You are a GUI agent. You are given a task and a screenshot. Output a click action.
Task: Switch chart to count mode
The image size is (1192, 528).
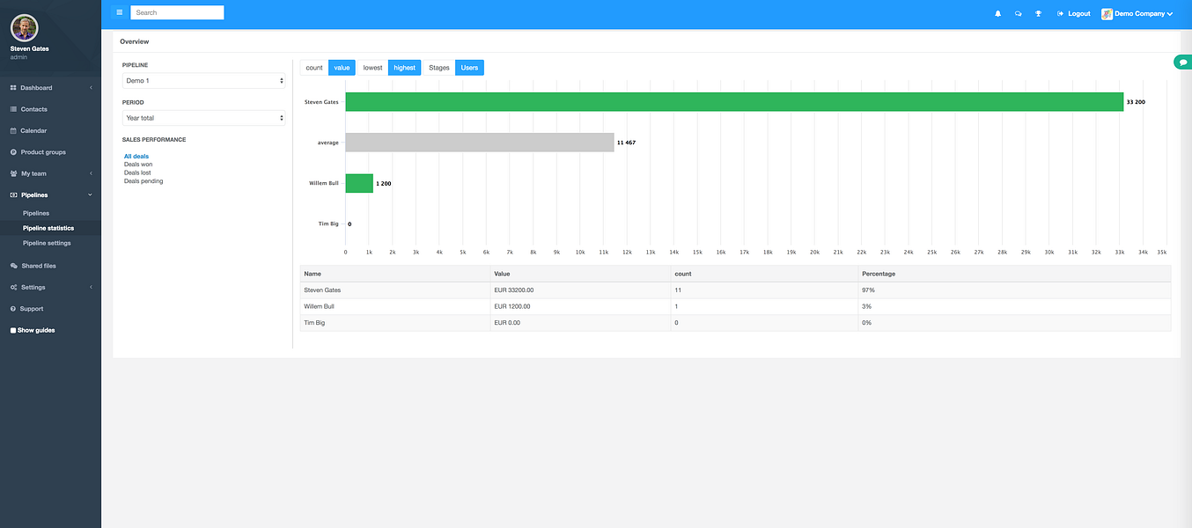[314, 68]
